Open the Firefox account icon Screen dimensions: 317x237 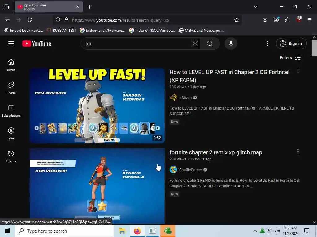pos(276,20)
